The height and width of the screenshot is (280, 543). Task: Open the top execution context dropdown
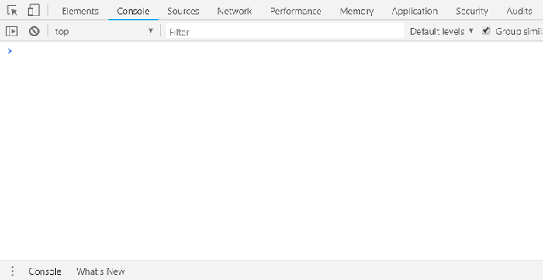pos(104,32)
